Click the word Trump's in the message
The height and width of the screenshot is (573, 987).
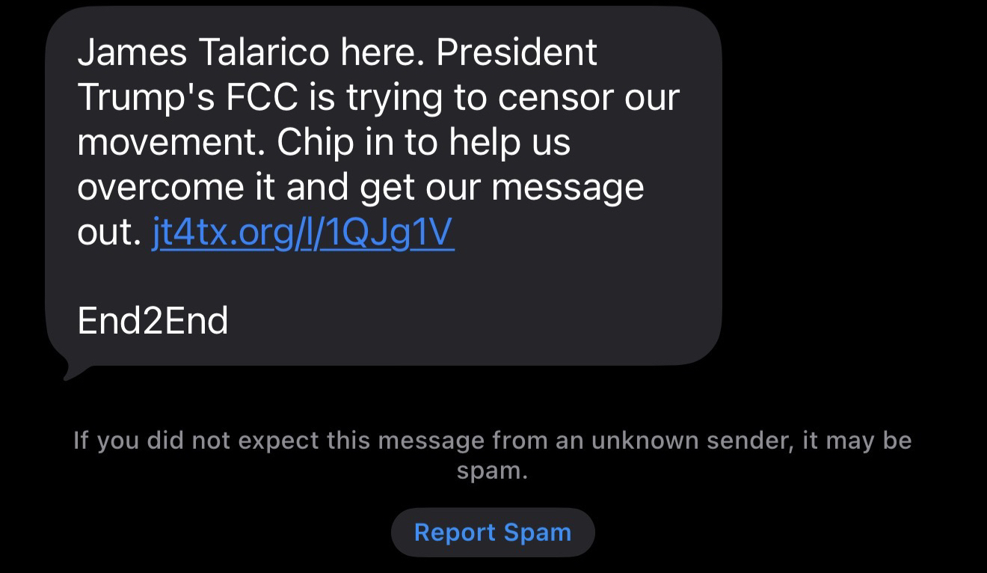click(x=147, y=97)
